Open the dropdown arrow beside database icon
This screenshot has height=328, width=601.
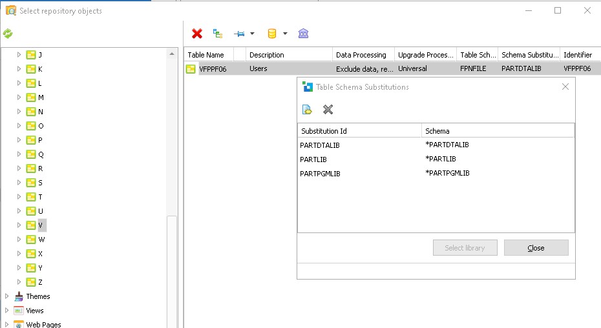(285, 34)
